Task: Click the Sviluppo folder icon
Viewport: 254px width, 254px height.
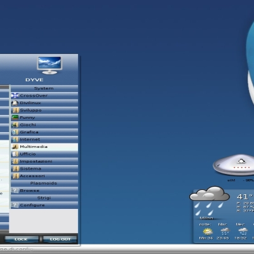Action: 15,110
